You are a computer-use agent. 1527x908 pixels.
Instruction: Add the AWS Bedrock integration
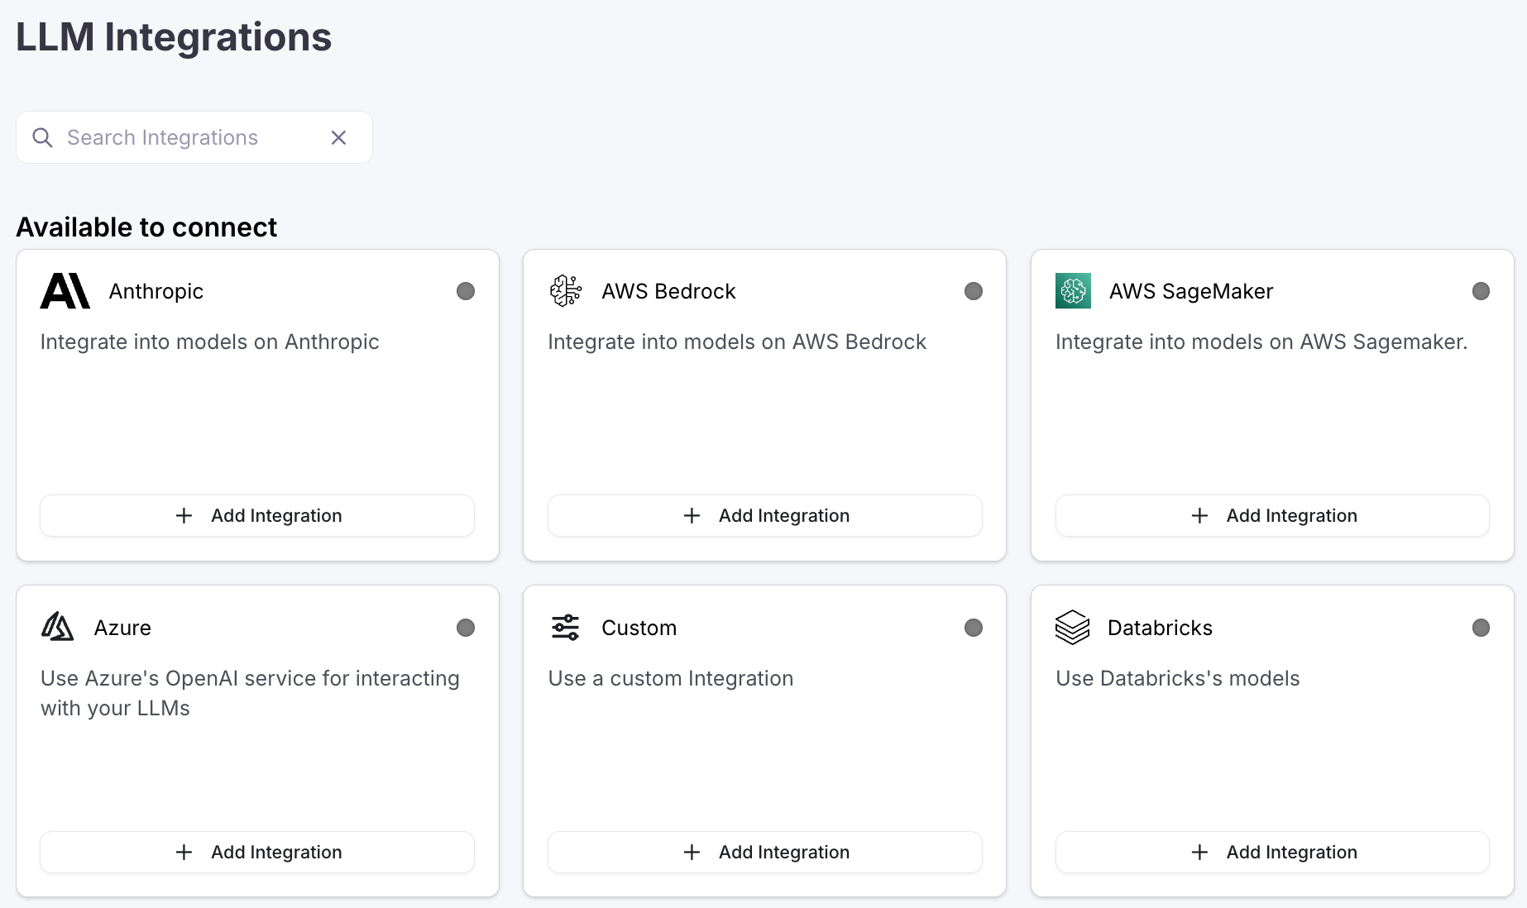[x=765, y=516]
